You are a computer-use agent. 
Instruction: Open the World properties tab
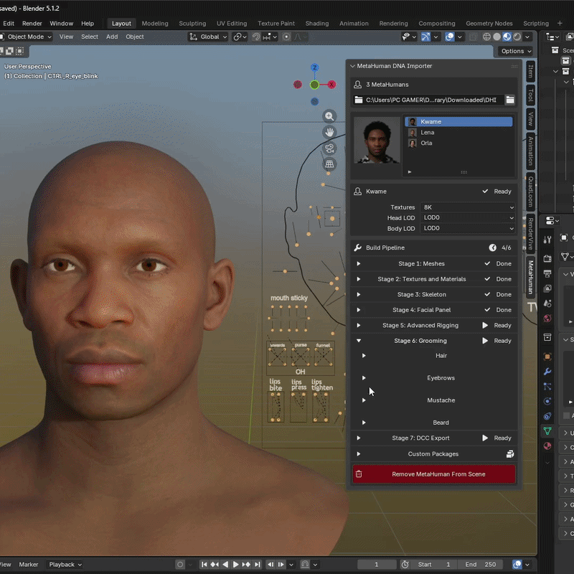coord(547,318)
